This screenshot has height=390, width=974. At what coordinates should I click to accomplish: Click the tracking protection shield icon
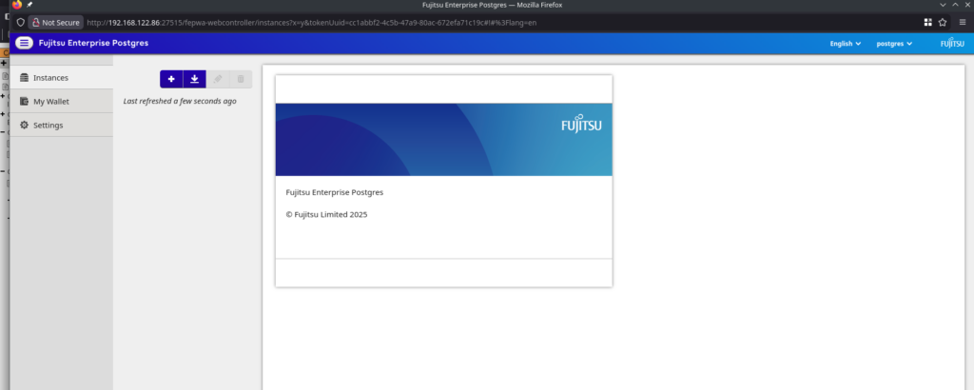(21, 22)
